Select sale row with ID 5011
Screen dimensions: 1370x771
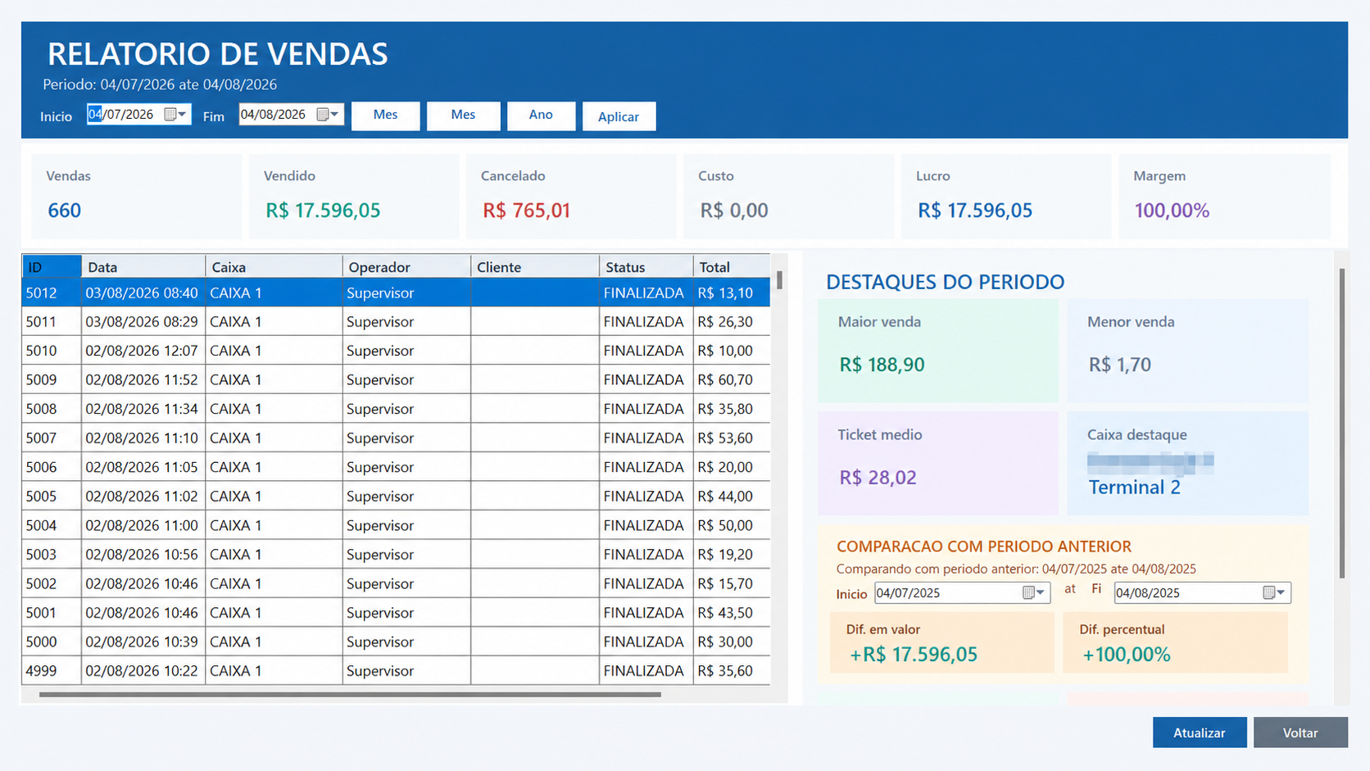click(396, 321)
